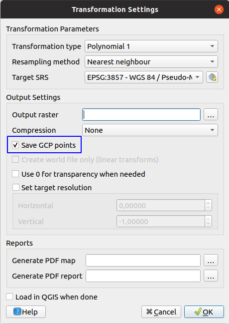Image resolution: width=229 pixels, height=324 pixels.
Task: Click into the Generate PDF report field
Action: coord(143,276)
